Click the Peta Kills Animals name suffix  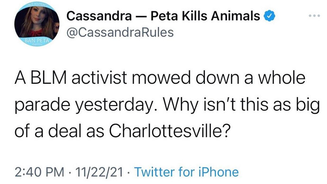(x=205, y=16)
